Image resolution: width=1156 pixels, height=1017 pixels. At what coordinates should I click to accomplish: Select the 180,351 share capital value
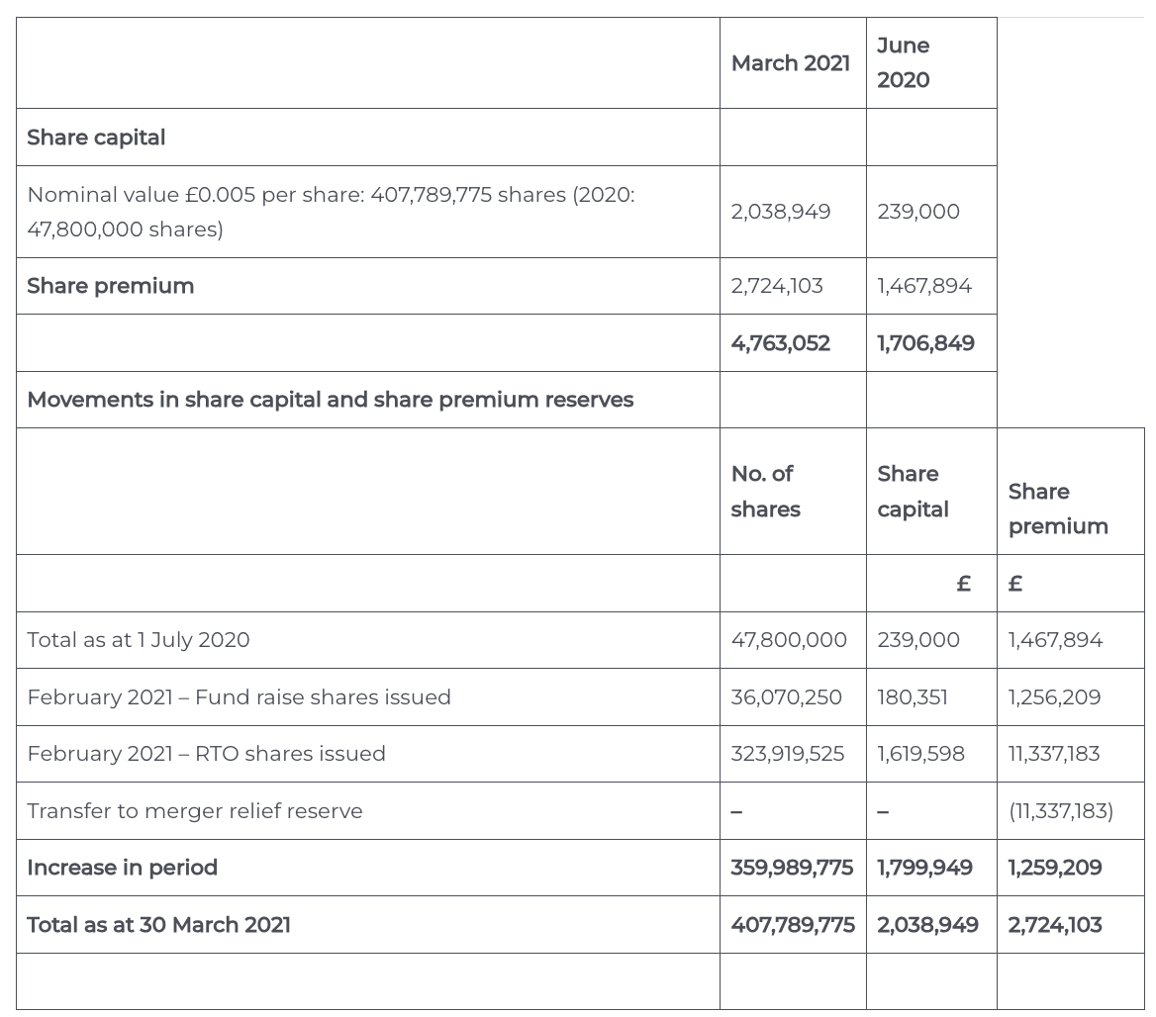coord(912,697)
